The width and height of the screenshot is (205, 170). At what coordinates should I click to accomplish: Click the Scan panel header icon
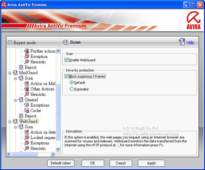[65, 42]
